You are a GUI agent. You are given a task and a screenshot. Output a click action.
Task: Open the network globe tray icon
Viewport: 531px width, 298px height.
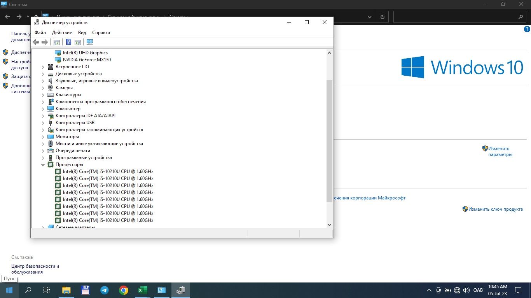[x=457, y=290]
